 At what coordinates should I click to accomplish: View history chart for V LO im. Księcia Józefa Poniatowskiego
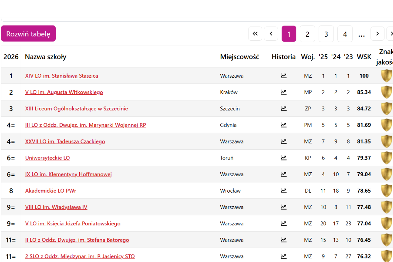284,223
